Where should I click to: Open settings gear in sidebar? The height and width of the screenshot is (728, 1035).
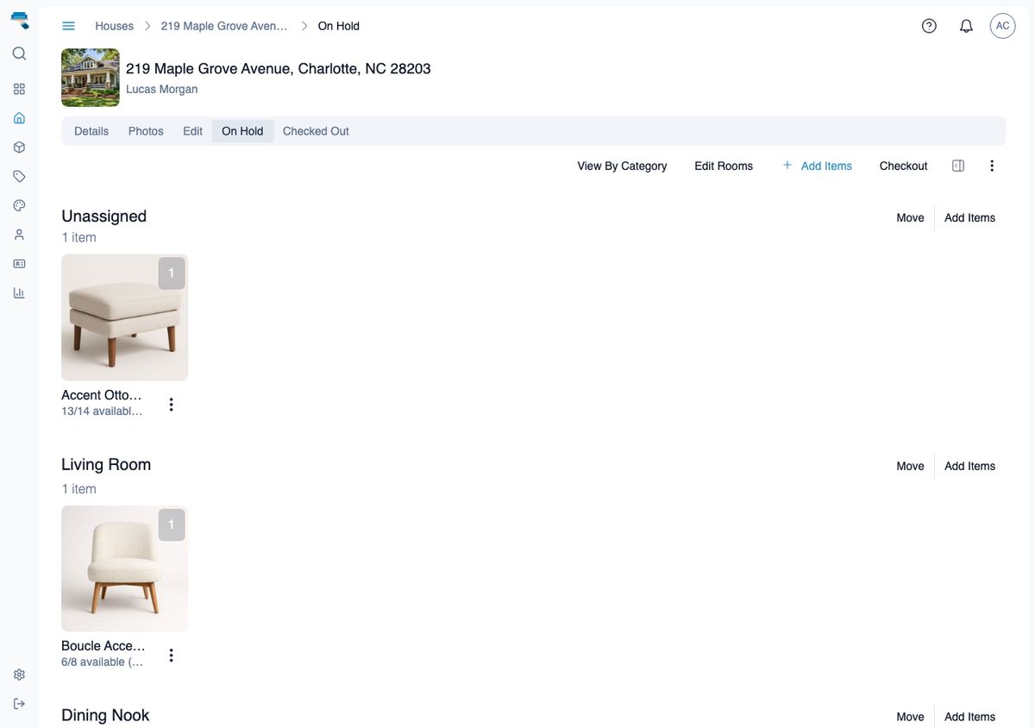(x=19, y=675)
